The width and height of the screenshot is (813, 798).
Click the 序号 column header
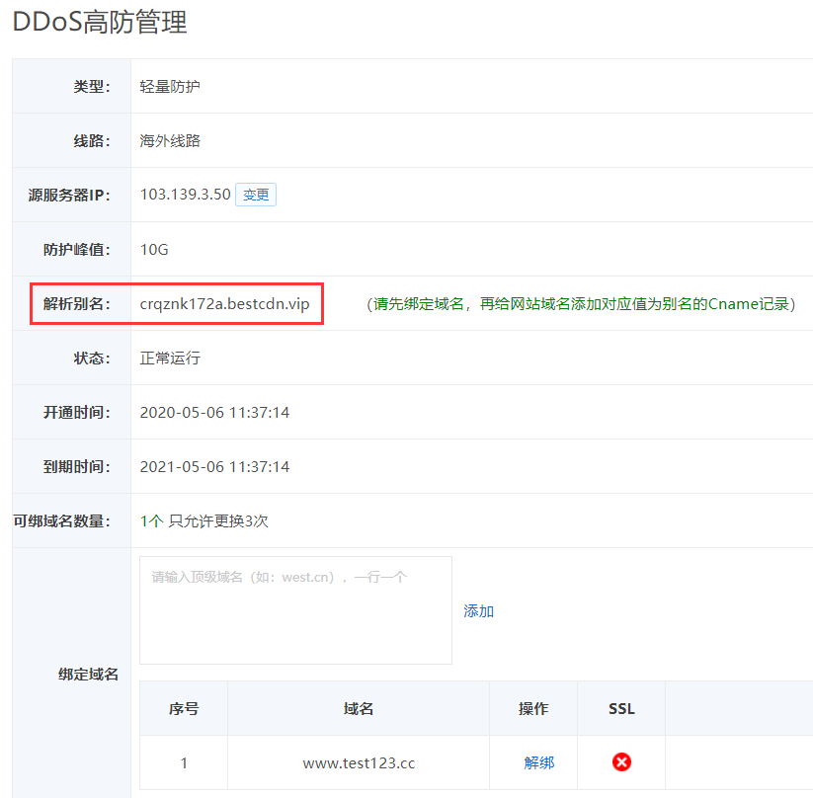tap(184, 708)
